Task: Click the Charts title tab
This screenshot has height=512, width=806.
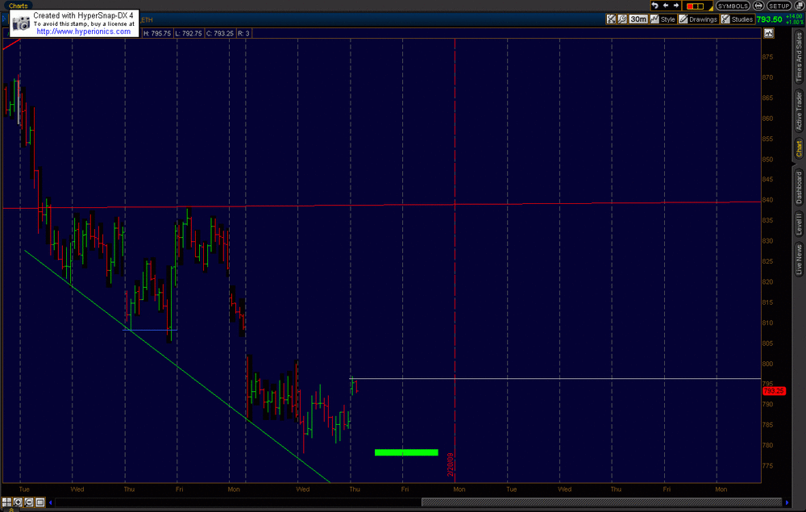Action: point(18,6)
